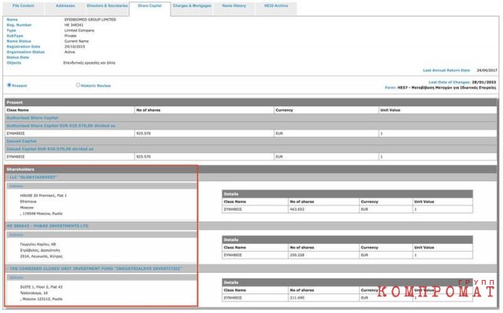Click the 250.228 shares value for PHARE INVESTMENTS
Viewport: 503px width, 313px height.
[297, 256]
